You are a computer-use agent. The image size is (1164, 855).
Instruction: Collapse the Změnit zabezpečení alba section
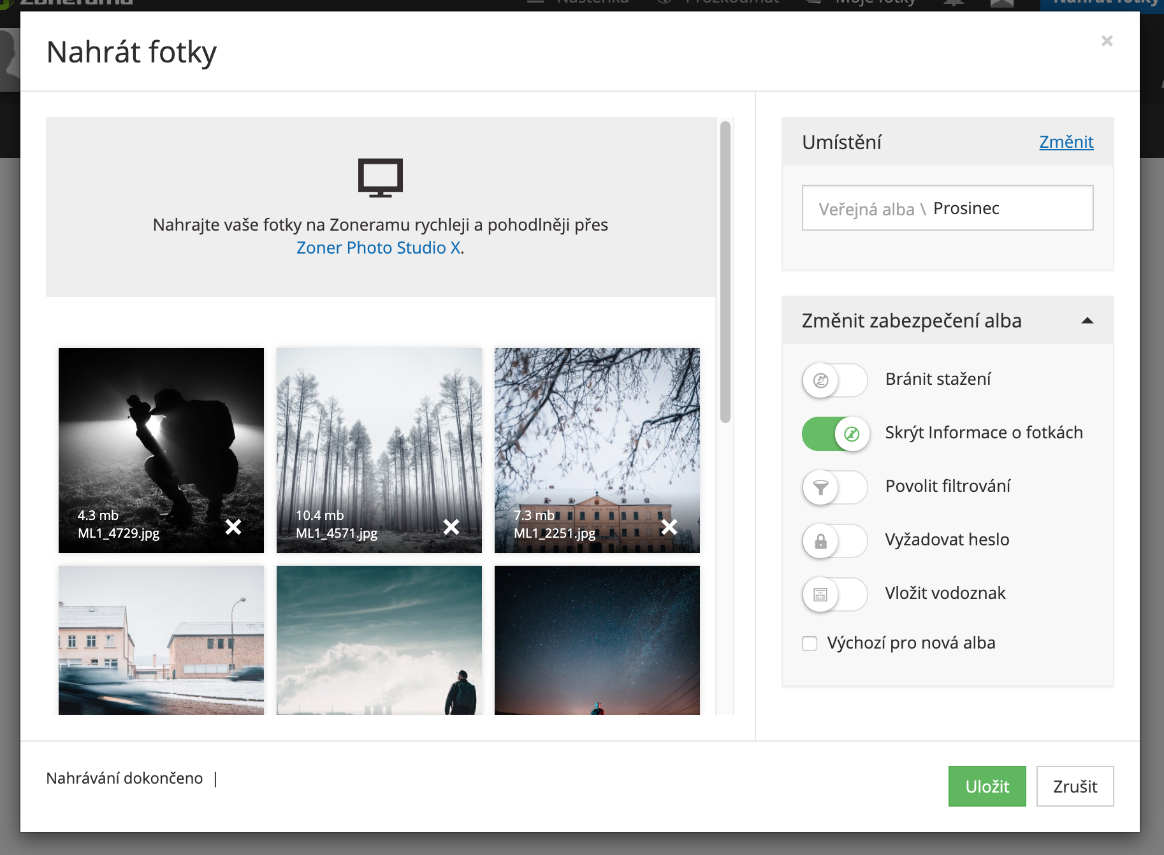point(1088,320)
